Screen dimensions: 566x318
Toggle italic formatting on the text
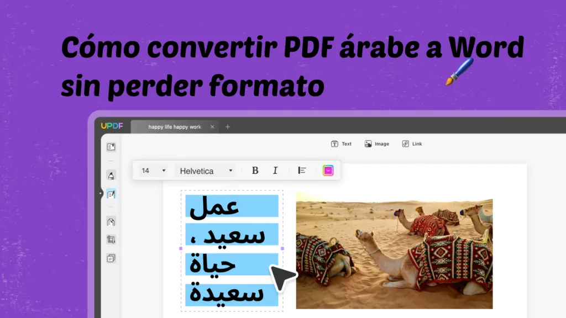275,171
